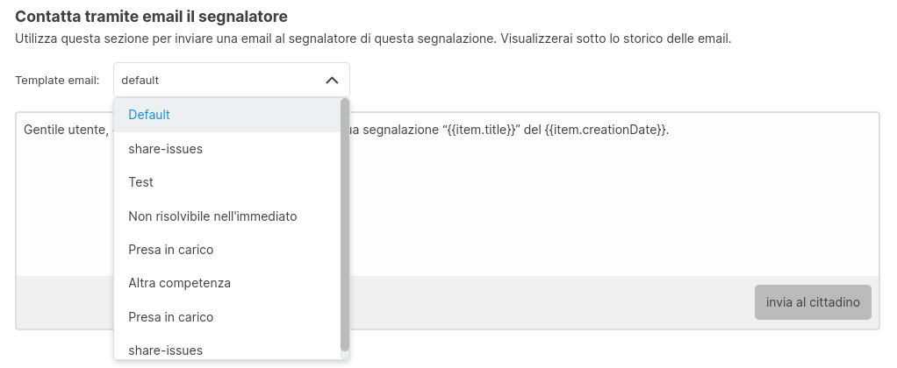Viewport: 897px width, 368px height.
Task: Click the "Contatta tramite email il segnalatore" heading
Action: [151, 17]
